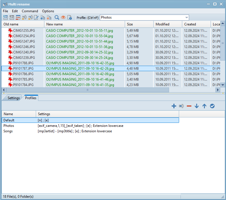Click the magnifying glass search icon

57,17
